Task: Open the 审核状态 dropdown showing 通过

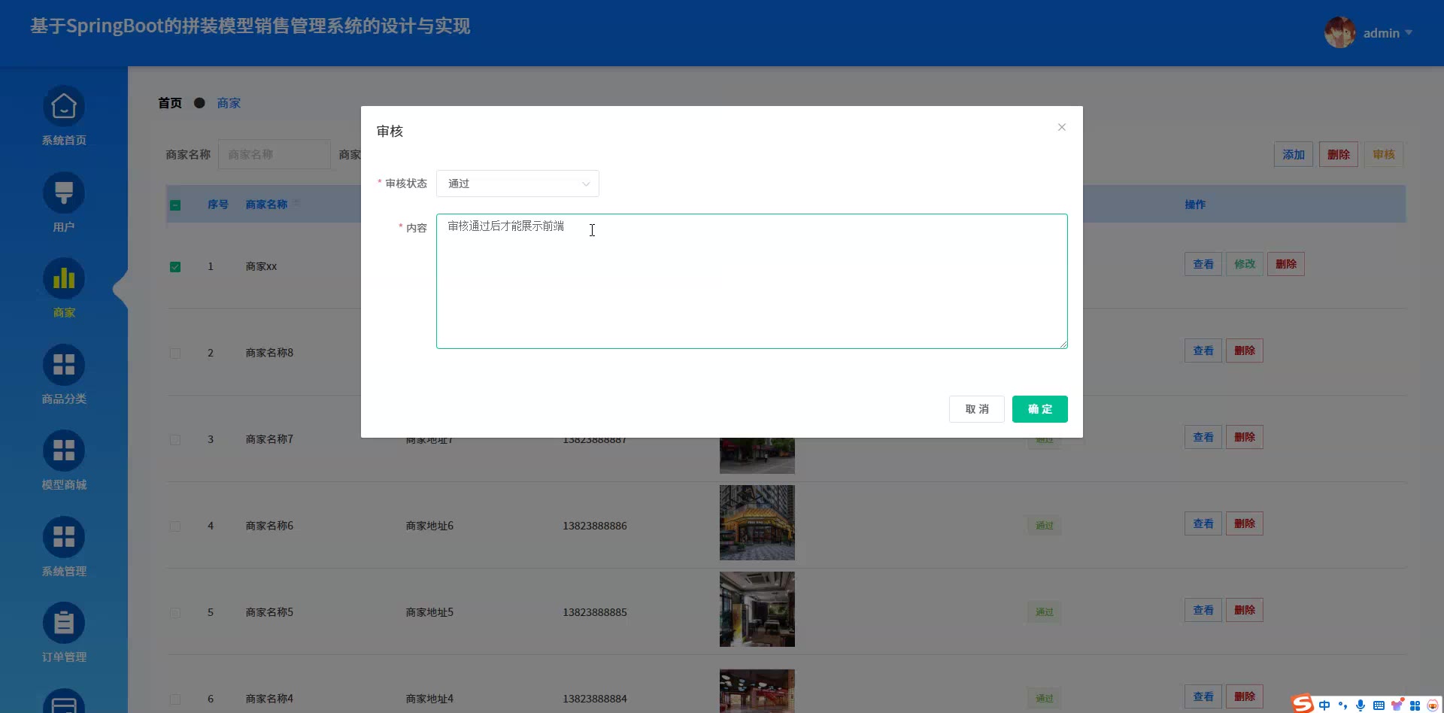Action: click(517, 184)
